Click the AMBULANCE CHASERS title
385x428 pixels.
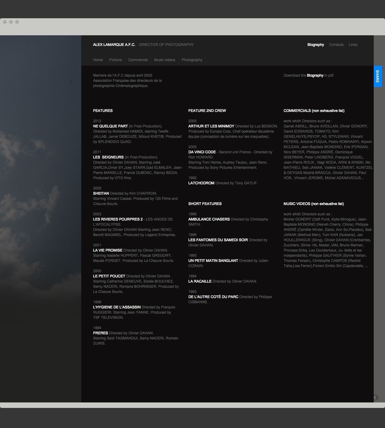pos(209,219)
